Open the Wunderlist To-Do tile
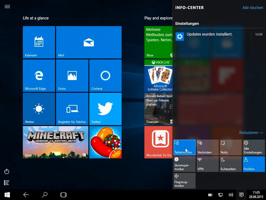The image size is (266, 200). 158,142
